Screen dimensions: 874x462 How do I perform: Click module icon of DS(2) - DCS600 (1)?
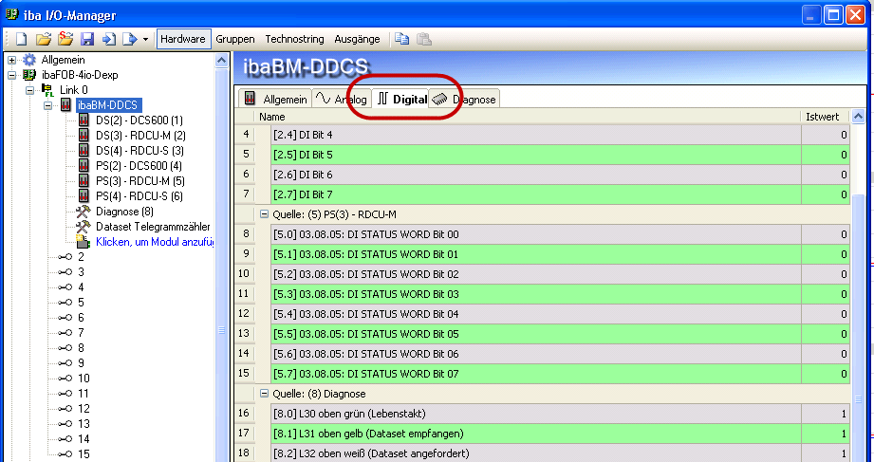(x=84, y=120)
